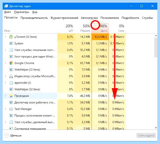This screenshot has width=160, height=144.
Task: Expand the Task Manager process row
Action: point(6,109)
